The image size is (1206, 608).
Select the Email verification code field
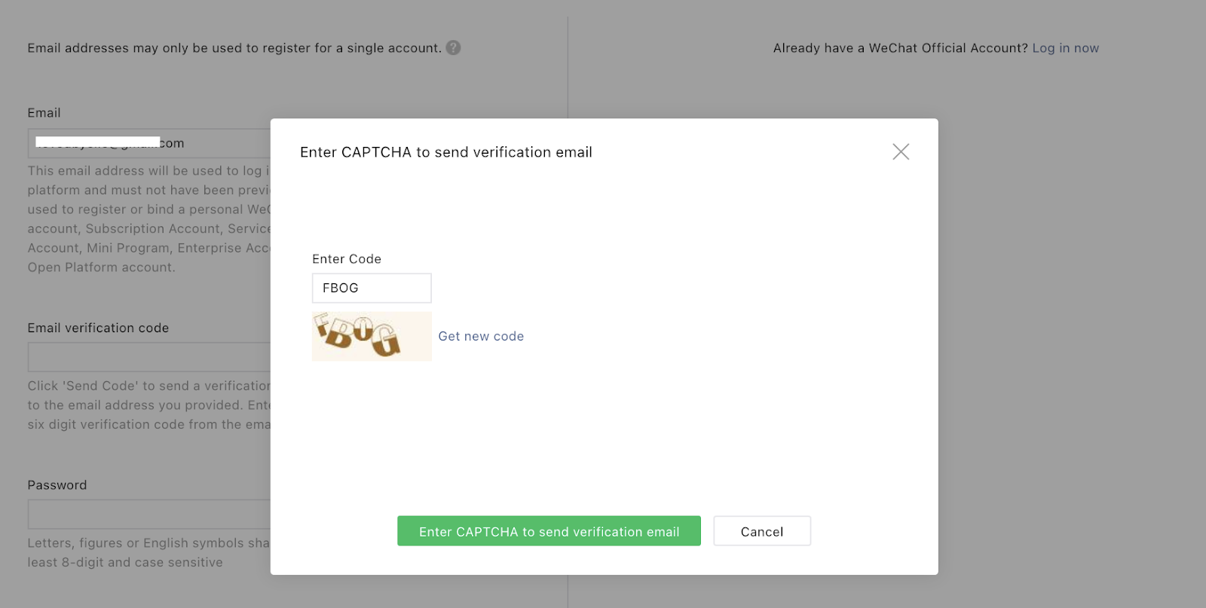149,357
